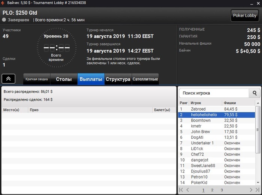Select player dangerjot row
The image size is (262, 195).
click(217, 160)
